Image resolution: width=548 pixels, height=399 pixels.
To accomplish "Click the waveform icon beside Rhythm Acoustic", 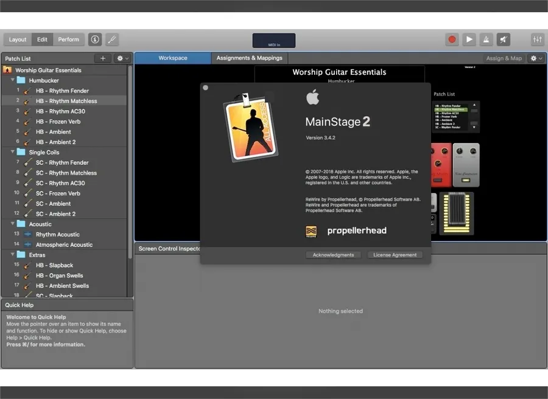I will pos(27,234).
